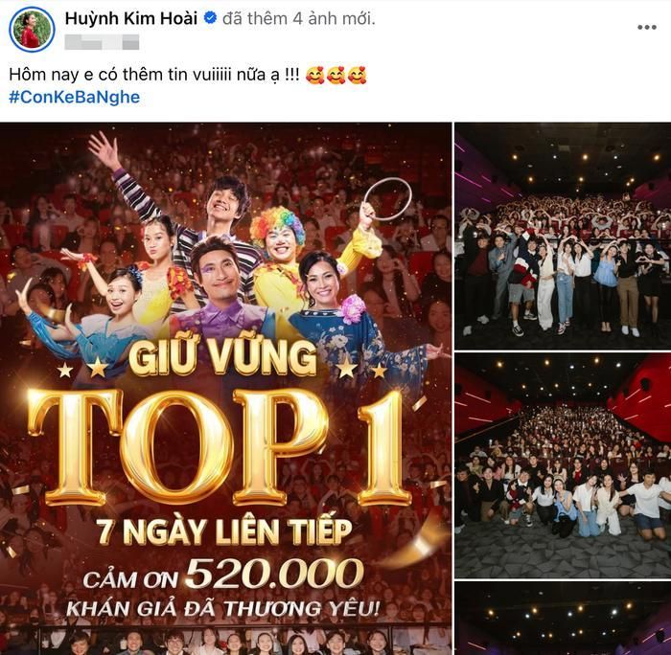Click the first heart-face emoji
This screenshot has width=671, height=655.
[x=315, y=76]
